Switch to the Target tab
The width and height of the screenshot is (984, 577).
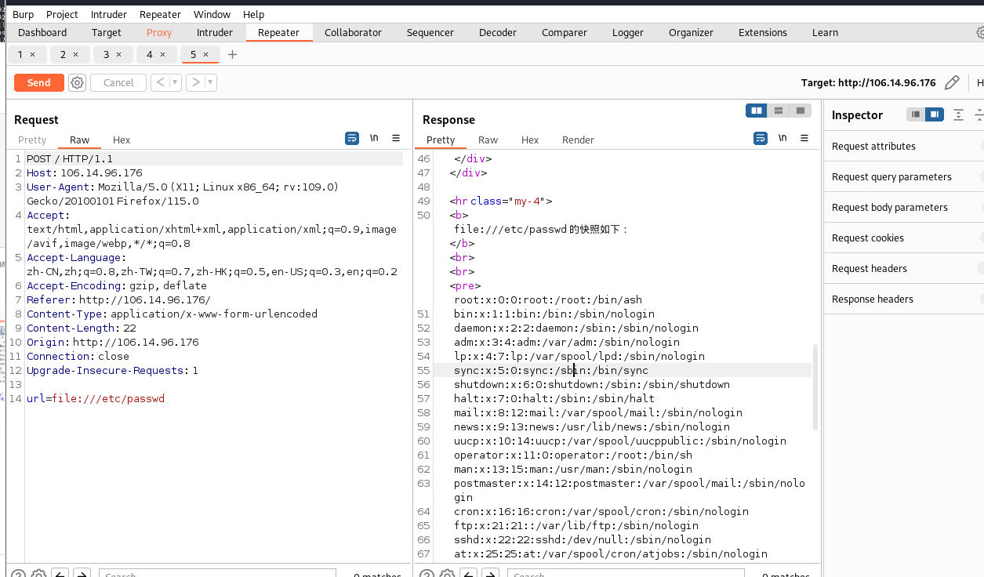tap(107, 32)
